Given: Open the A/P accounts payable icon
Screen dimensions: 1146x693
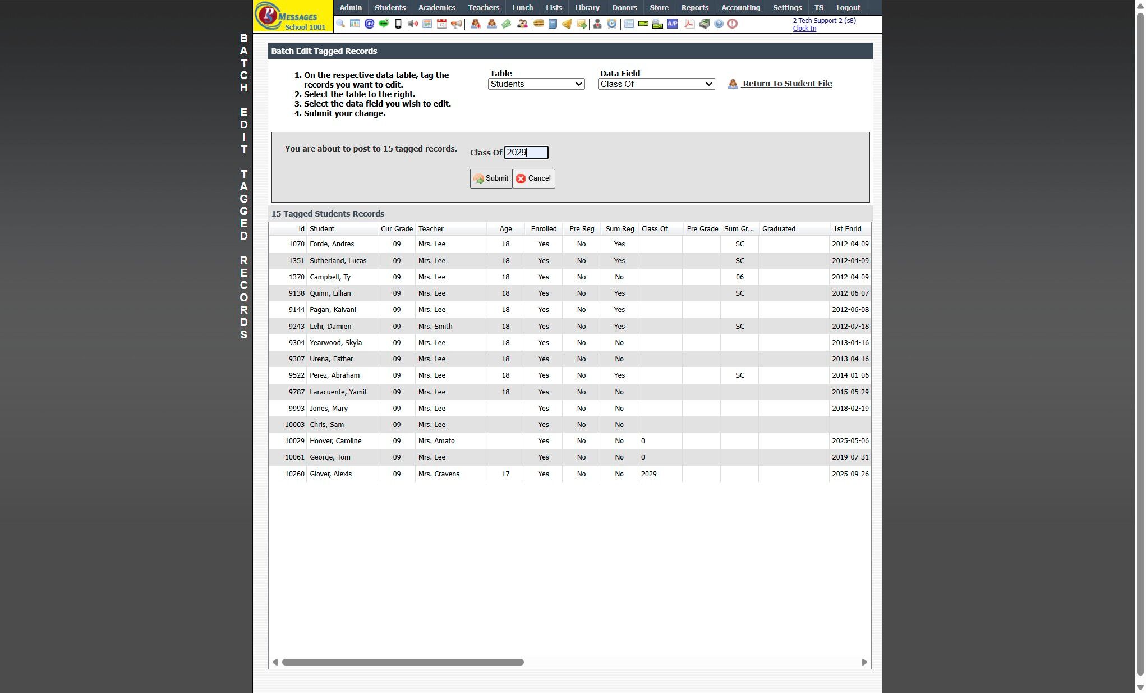Looking at the screenshot, I should [x=672, y=24].
